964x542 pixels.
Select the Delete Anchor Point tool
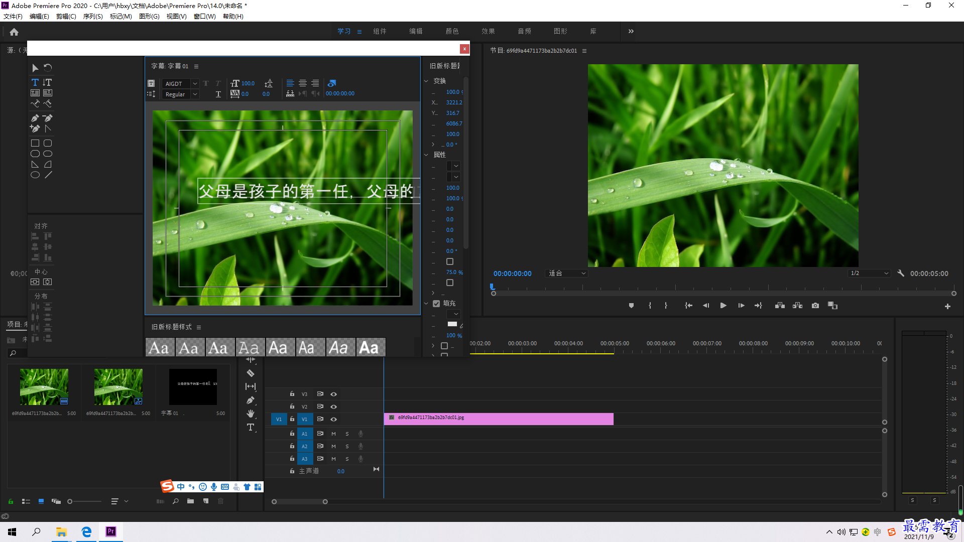coord(48,118)
